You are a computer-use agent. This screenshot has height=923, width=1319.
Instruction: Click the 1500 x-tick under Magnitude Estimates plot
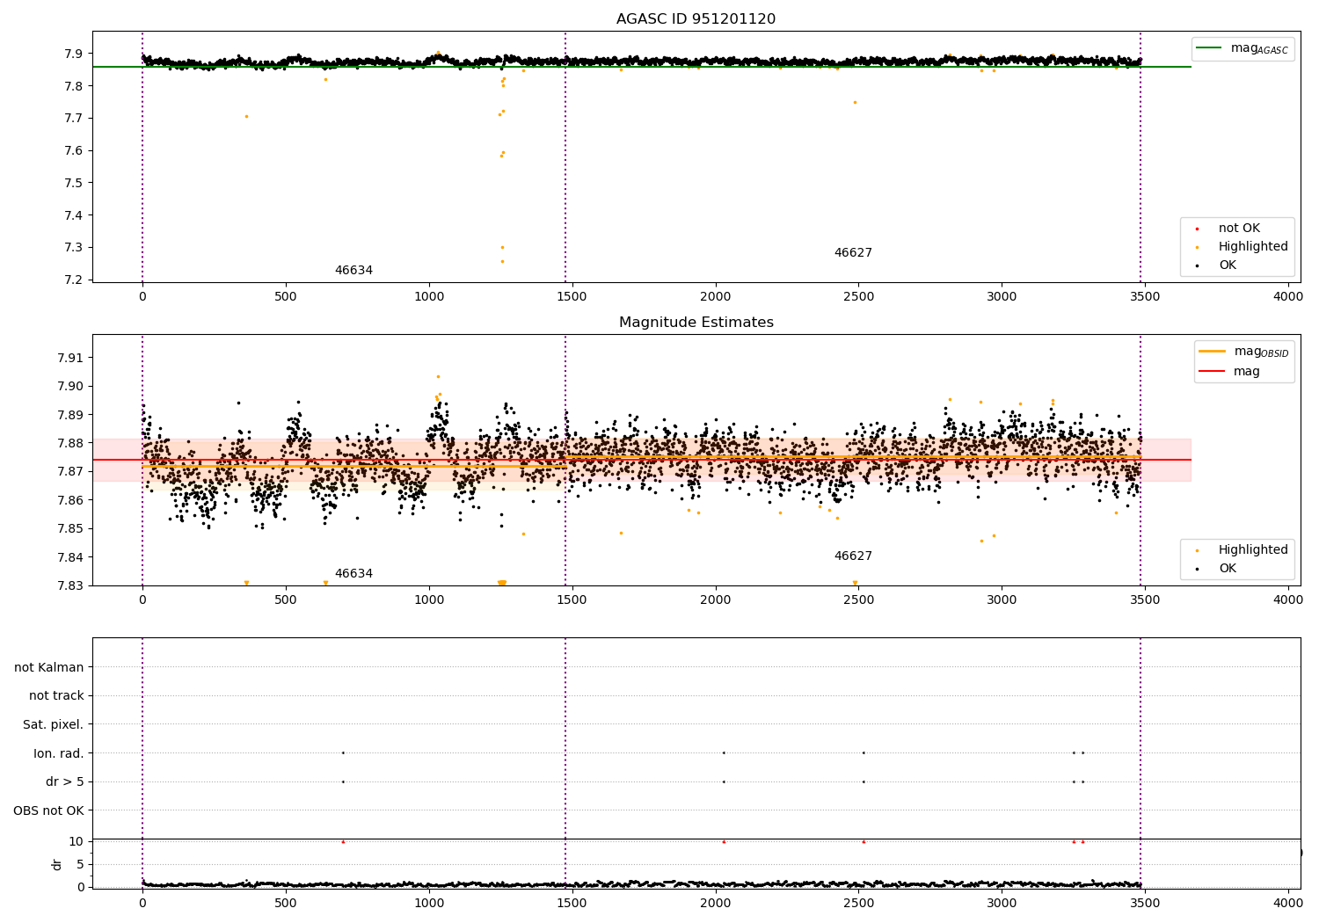[572, 600]
